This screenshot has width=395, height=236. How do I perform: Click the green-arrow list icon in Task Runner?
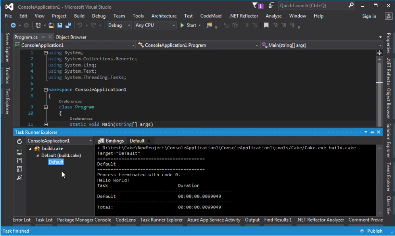pyautogui.click(x=19, y=160)
